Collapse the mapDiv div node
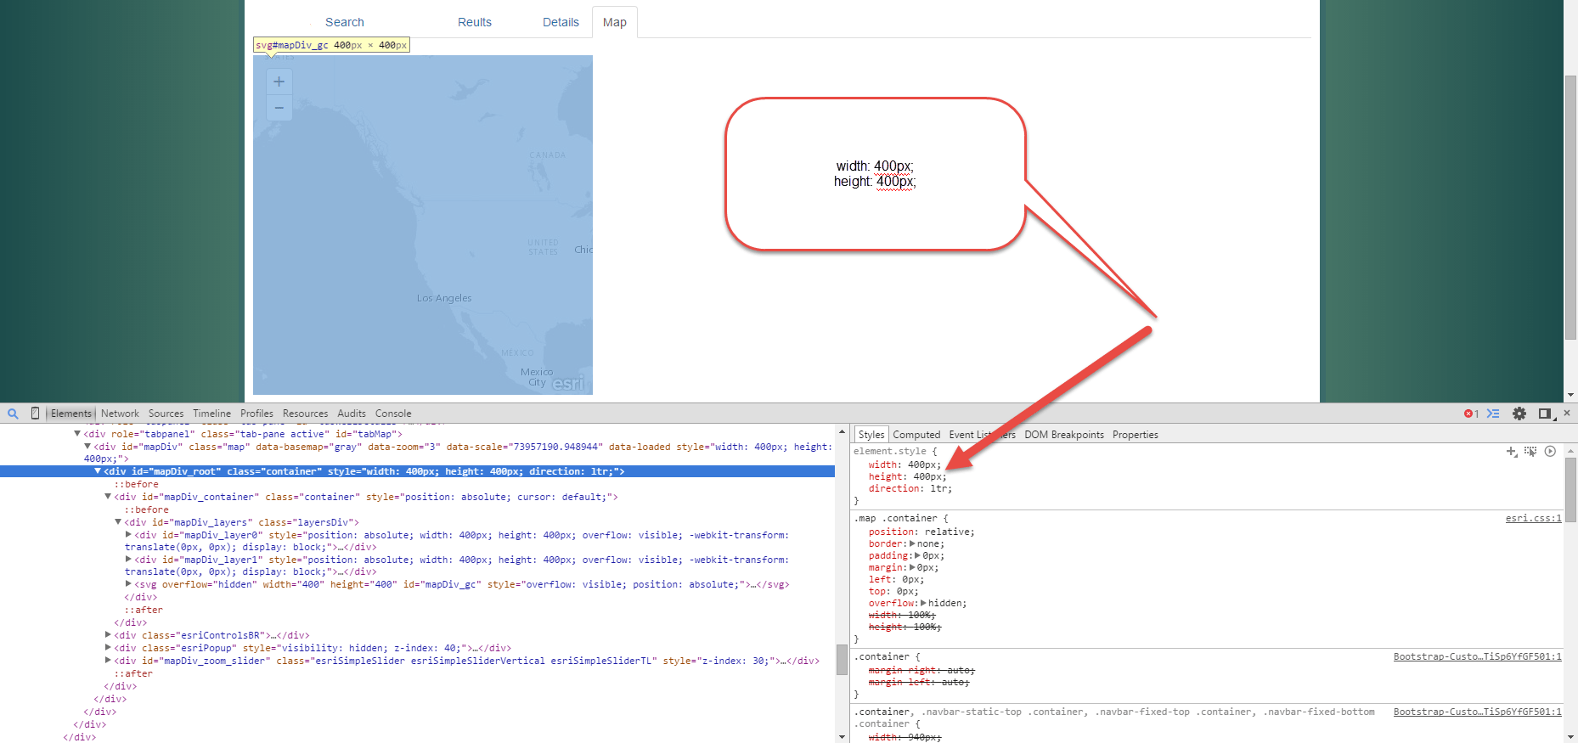Image resolution: width=1578 pixels, height=743 pixels. tap(87, 447)
